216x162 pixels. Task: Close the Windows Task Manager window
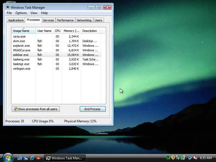coord(107,8)
